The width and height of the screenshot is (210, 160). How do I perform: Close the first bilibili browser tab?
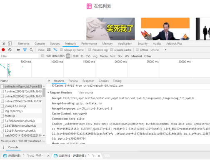point(48,156)
